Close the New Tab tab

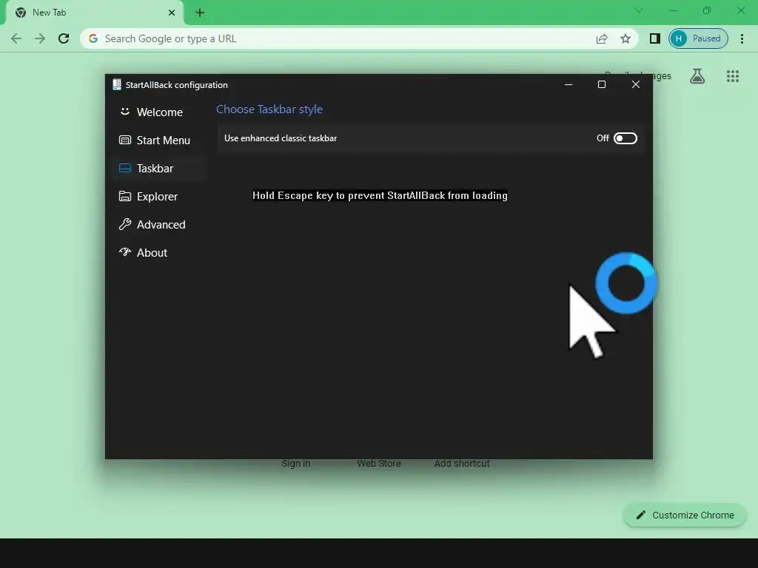click(172, 13)
